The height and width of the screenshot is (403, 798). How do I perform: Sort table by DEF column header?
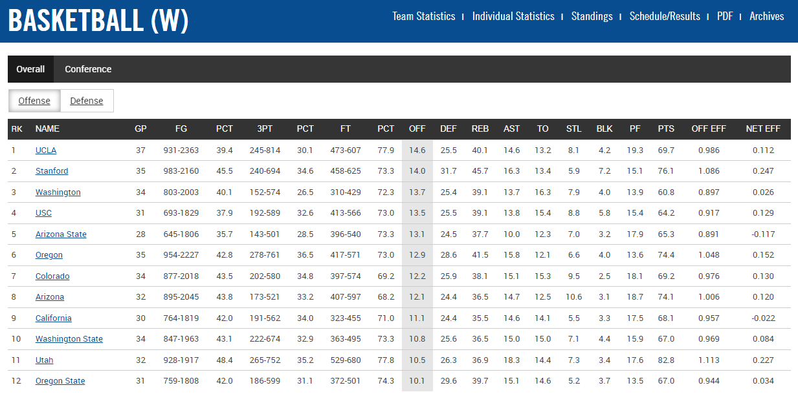click(x=449, y=129)
